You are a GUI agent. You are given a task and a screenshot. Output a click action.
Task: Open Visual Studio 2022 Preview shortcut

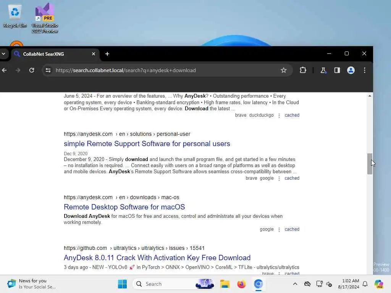45,18
